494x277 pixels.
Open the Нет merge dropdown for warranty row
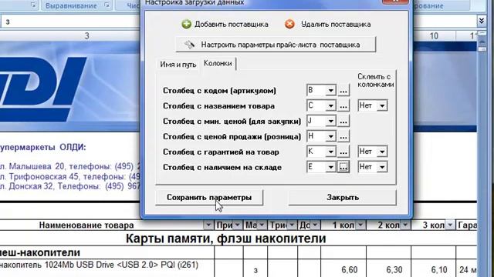click(382, 152)
